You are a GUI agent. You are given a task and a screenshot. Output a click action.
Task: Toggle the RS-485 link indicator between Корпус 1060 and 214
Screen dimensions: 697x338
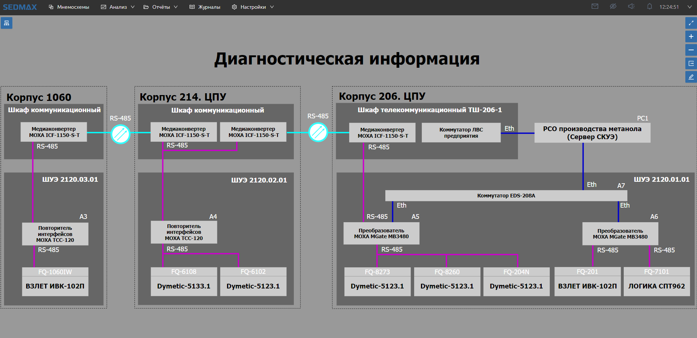pos(120,134)
